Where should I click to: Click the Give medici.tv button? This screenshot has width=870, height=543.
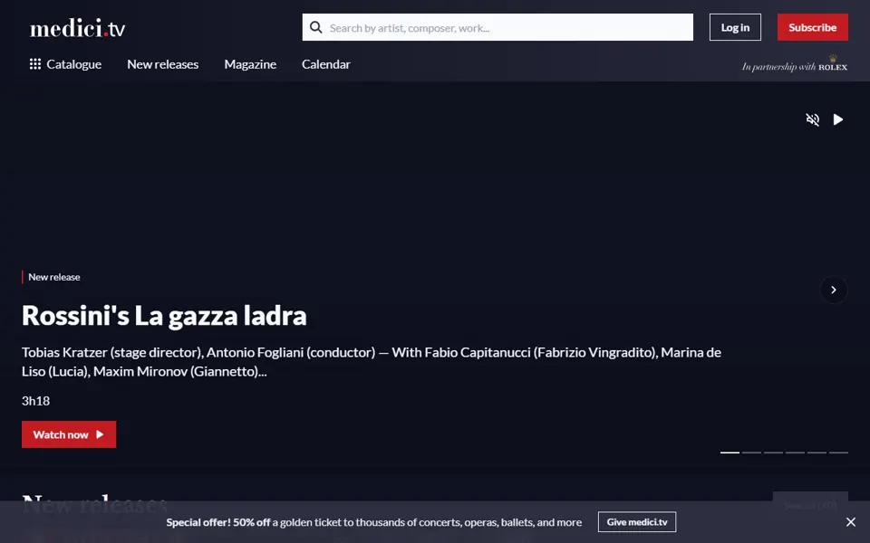[637, 522]
